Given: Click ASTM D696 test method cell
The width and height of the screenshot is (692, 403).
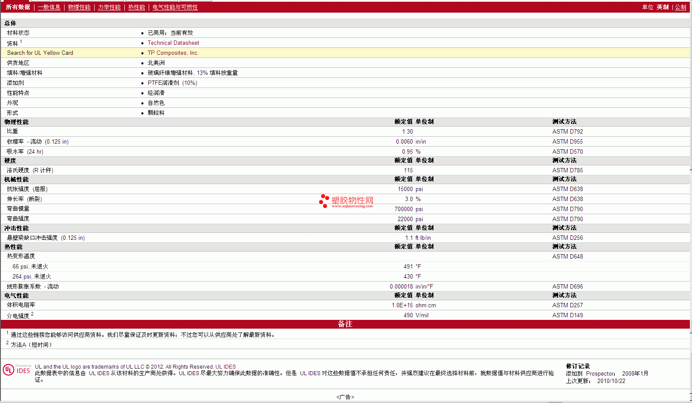Looking at the screenshot, I should coord(567,286).
